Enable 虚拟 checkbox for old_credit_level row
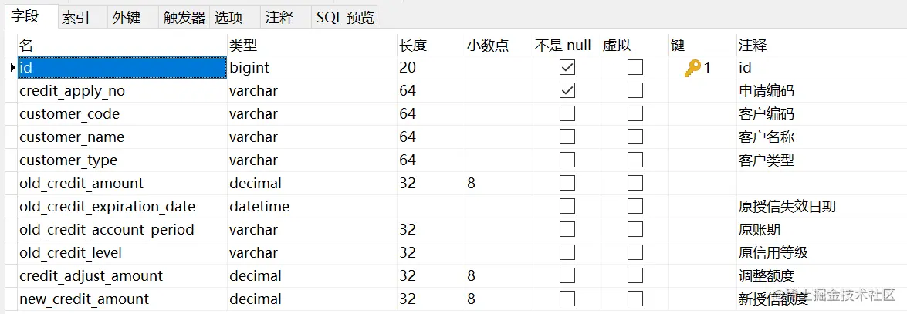Image resolution: width=907 pixels, height=314 pixels. pyautogui.click(x=635, y=253)
